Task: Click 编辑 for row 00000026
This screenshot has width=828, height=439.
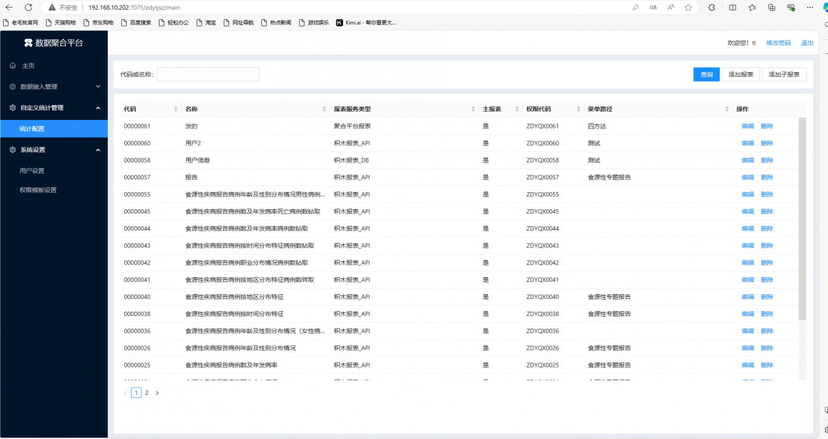Action: 748,348
